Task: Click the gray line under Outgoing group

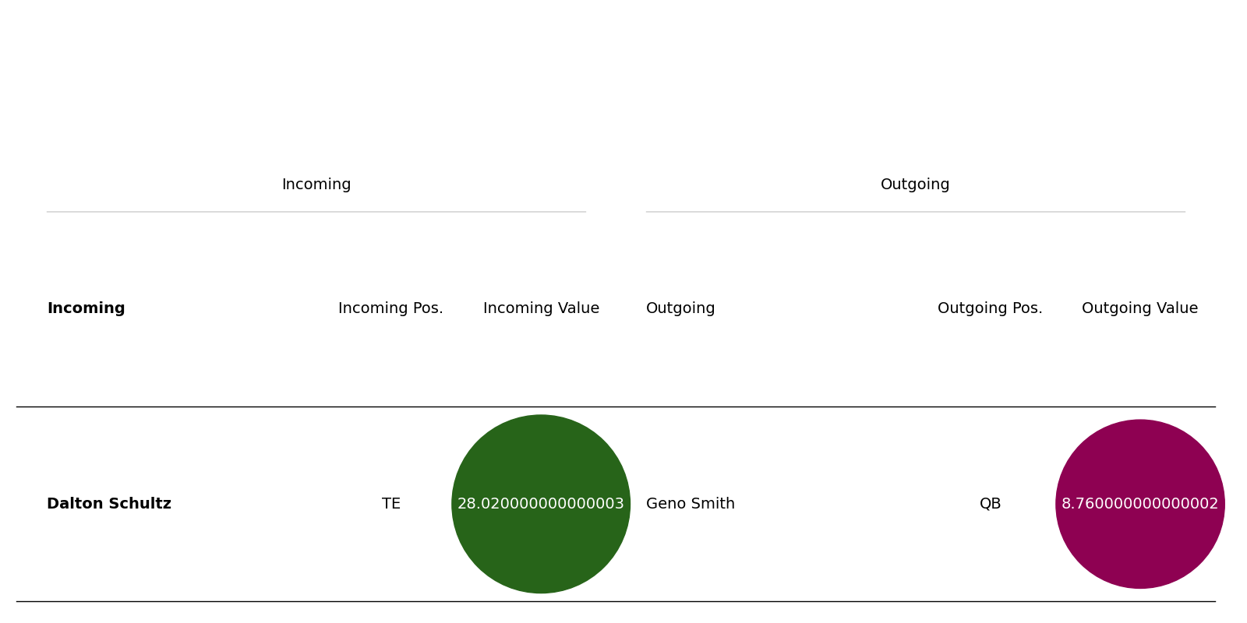Action: [x=915, y=212]
